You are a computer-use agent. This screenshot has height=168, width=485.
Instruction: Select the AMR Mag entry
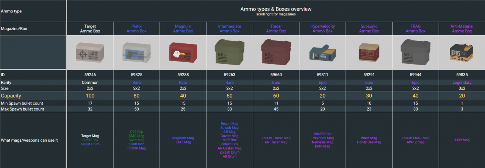coord(462,140)
